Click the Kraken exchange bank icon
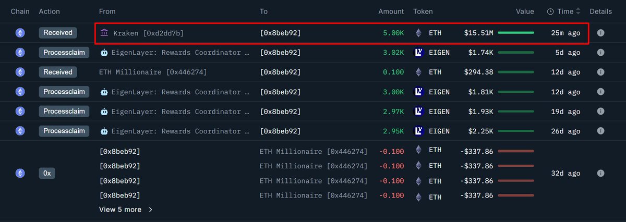Viewport: 626px width, 222px height. pyautogui.click(x=104, y=33)
